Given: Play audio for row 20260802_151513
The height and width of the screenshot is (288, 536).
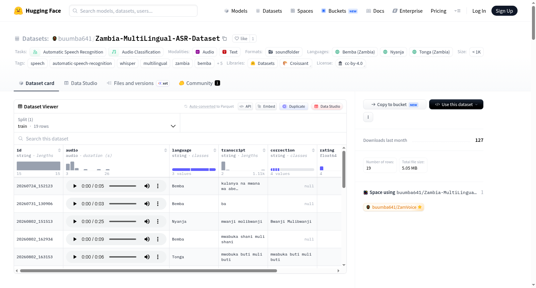Looking at the screenshot, I should tap(75, 221).
